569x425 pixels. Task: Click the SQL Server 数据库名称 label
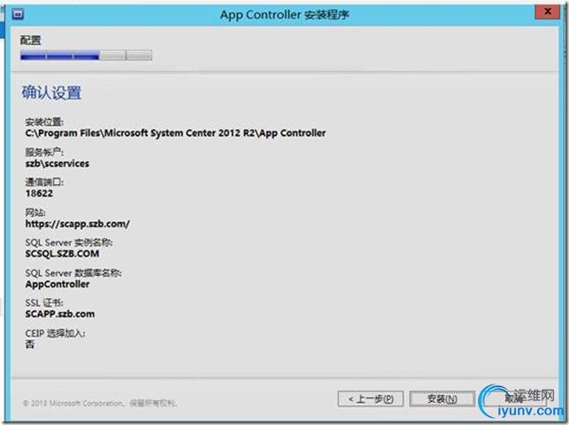coord(73,273)
